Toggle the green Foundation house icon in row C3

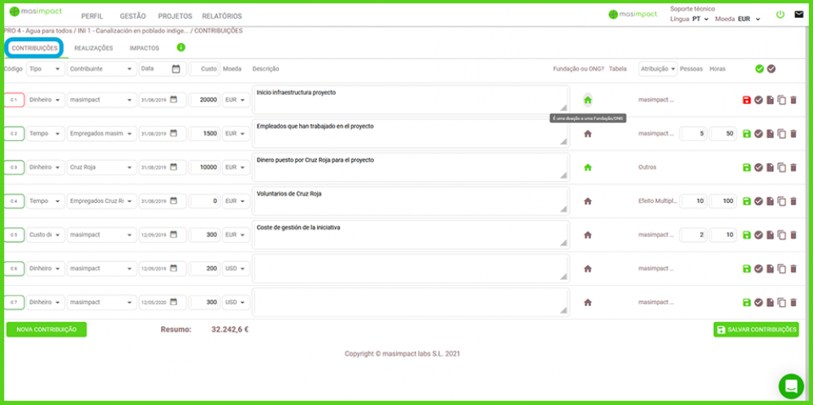tap(588, 167)
